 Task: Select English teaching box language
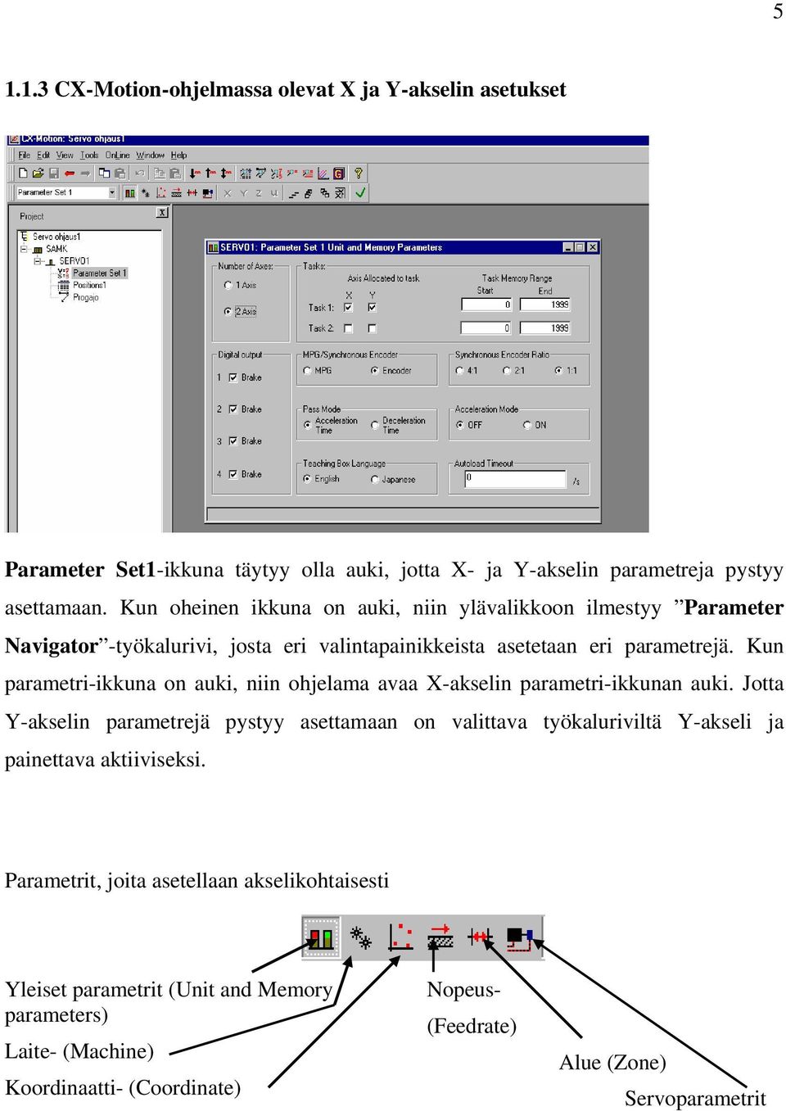pos(307,479)
